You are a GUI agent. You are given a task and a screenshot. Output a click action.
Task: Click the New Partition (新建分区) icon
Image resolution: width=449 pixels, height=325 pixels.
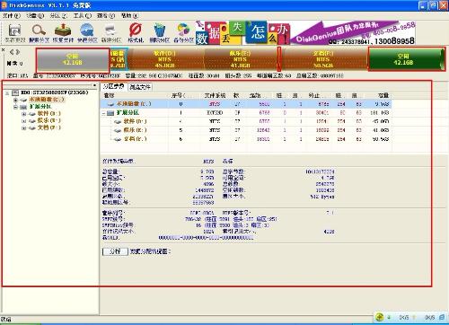(x=111, y=33)
